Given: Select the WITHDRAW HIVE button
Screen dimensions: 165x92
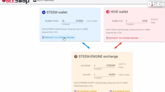Looking at the screenshot, I should [120, 91].
